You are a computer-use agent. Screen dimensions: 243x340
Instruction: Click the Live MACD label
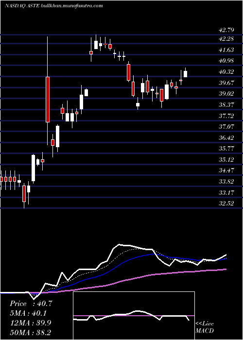205,327
